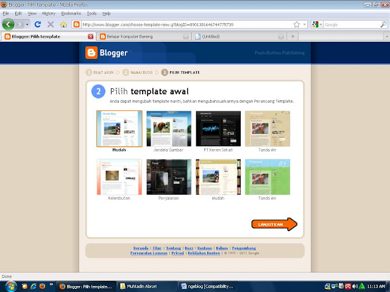The image size is (390, 292).
Task: Open the Bookmarks menu
Action: (x=71, y=13)
